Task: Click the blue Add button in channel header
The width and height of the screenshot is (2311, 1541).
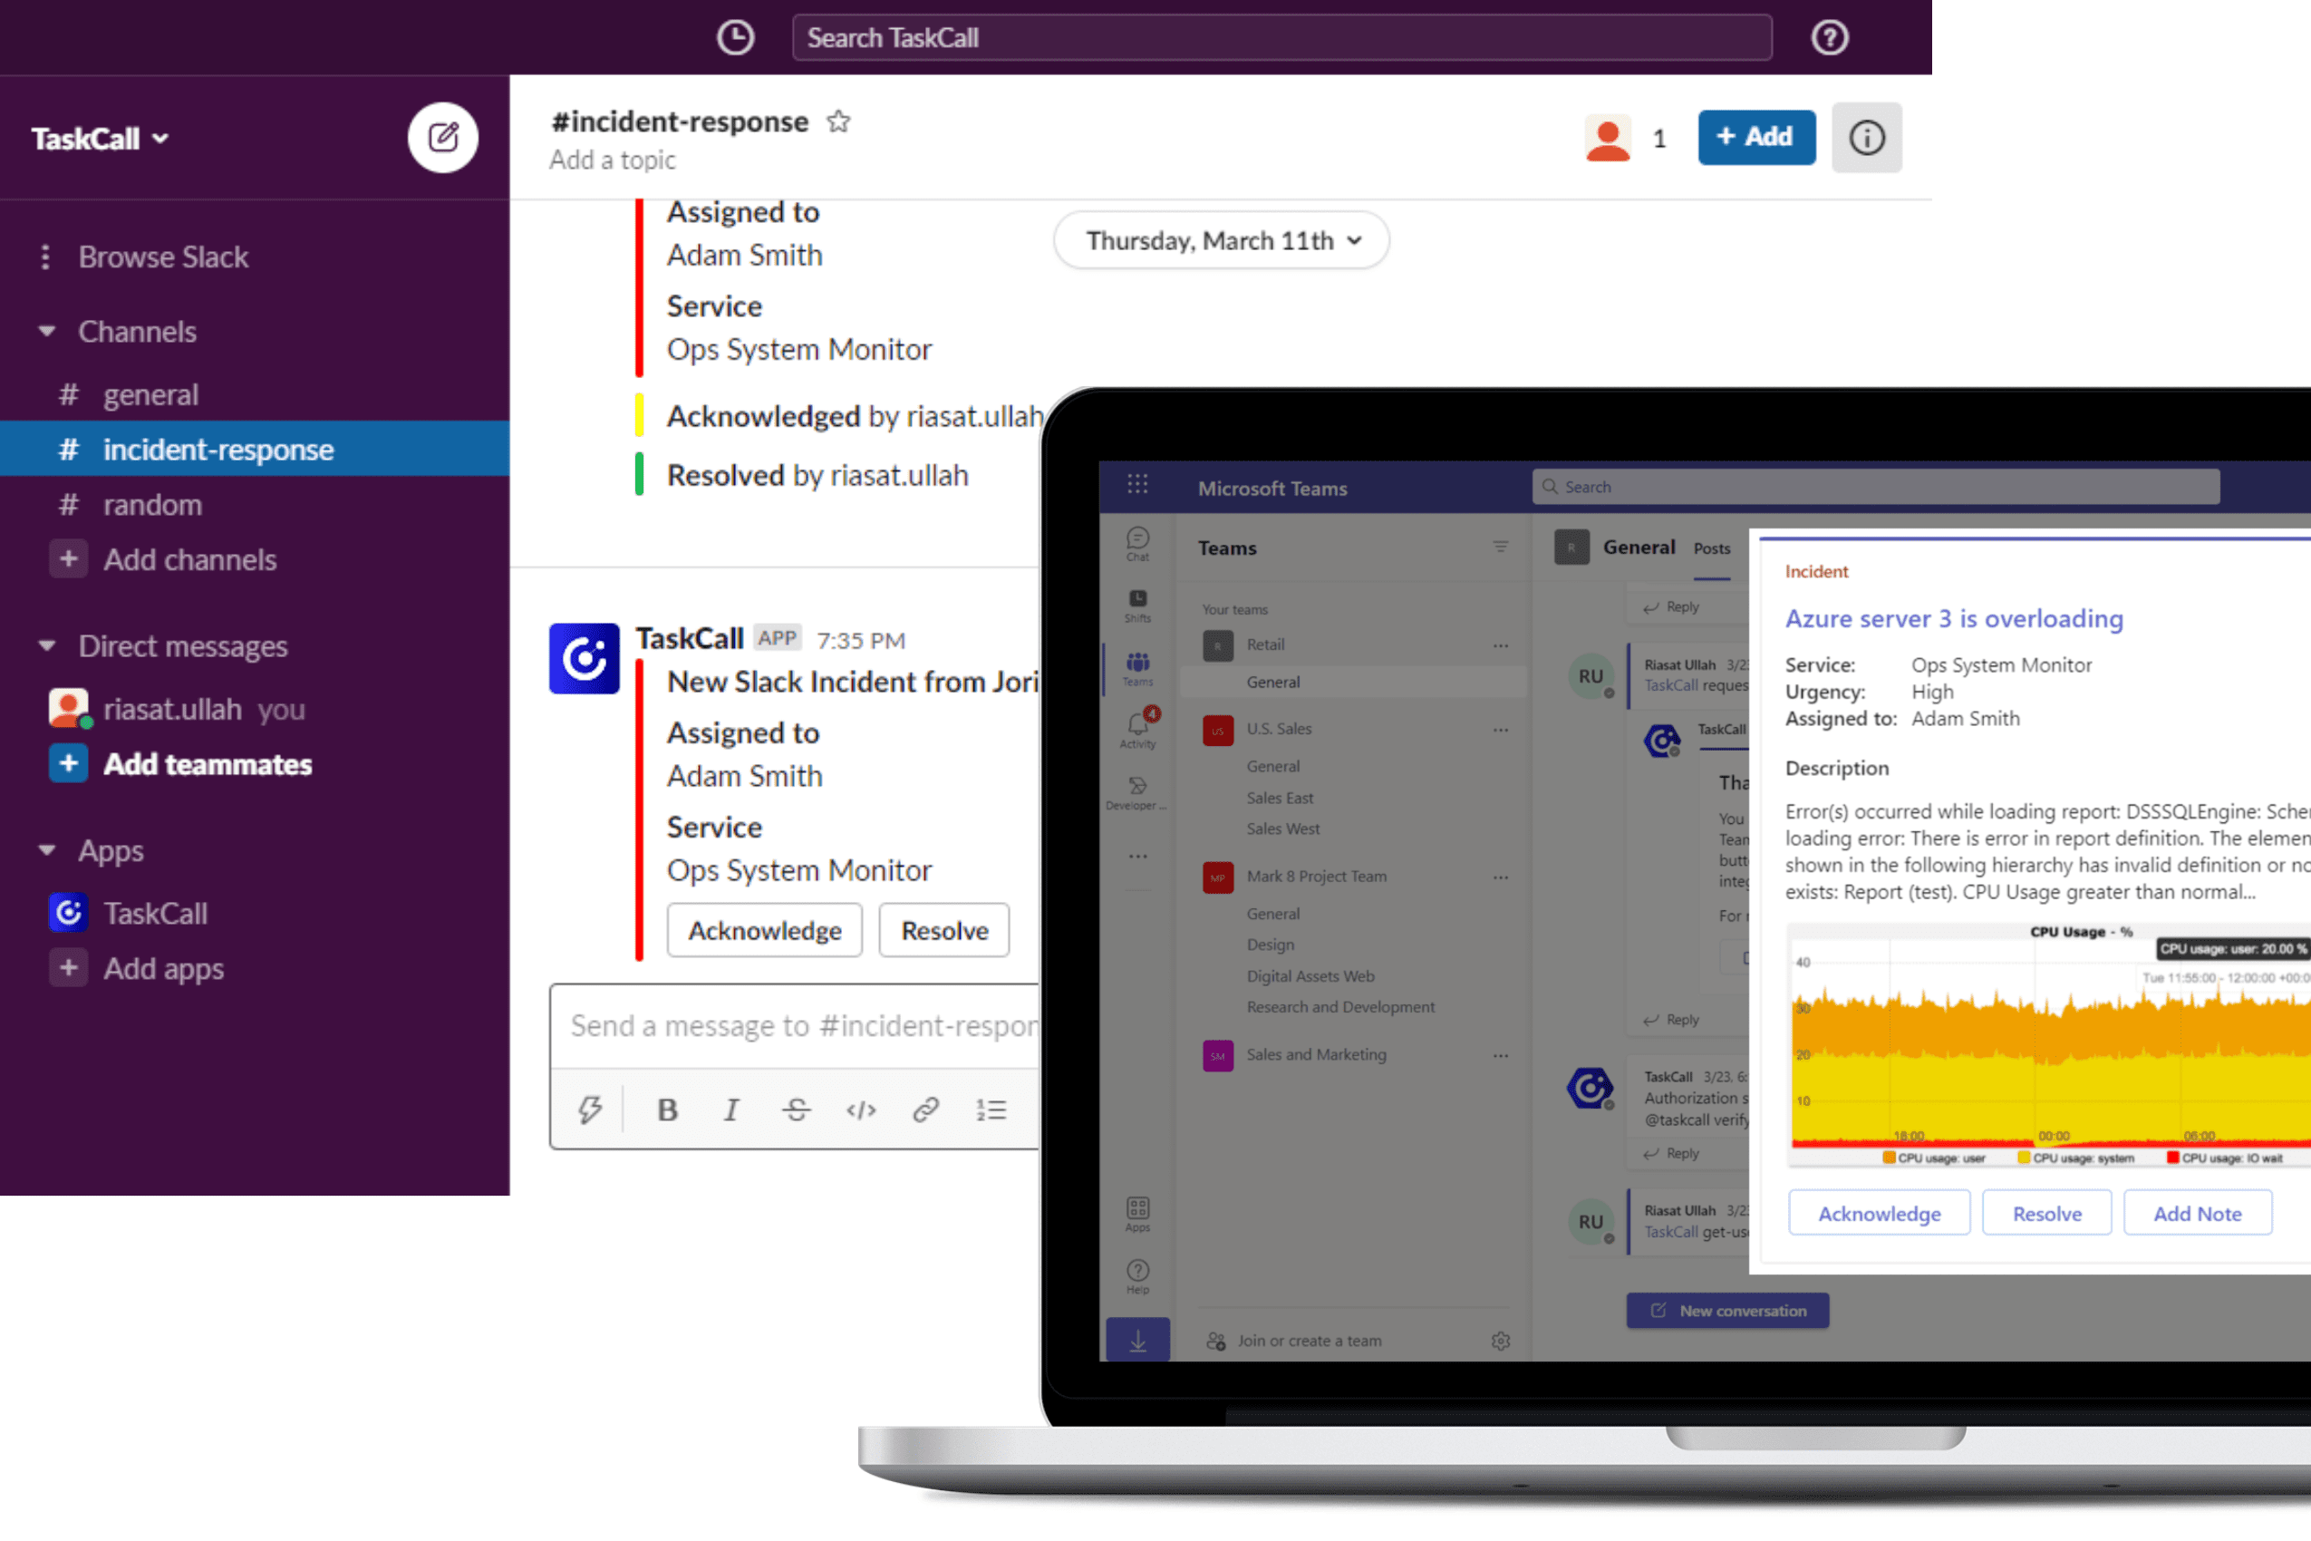Action: point(1757,138)
